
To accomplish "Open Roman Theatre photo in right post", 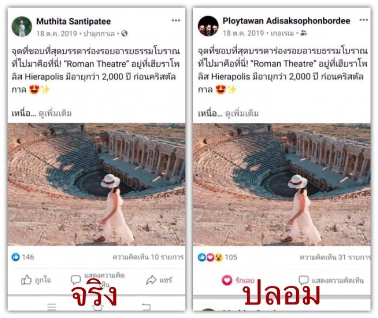I will [282, 184].
